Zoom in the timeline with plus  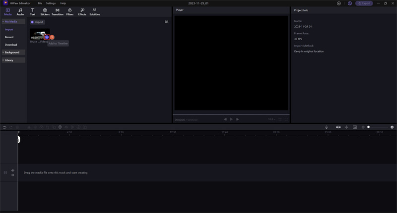pyautogui.click(x=392, y=127)
